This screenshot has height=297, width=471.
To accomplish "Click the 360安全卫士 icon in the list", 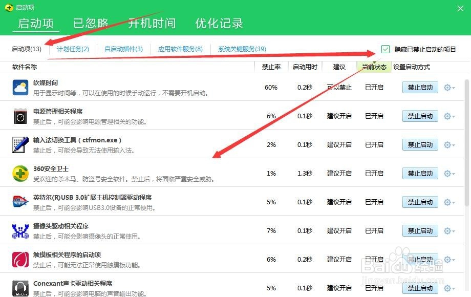I will (x=20, y=174).
